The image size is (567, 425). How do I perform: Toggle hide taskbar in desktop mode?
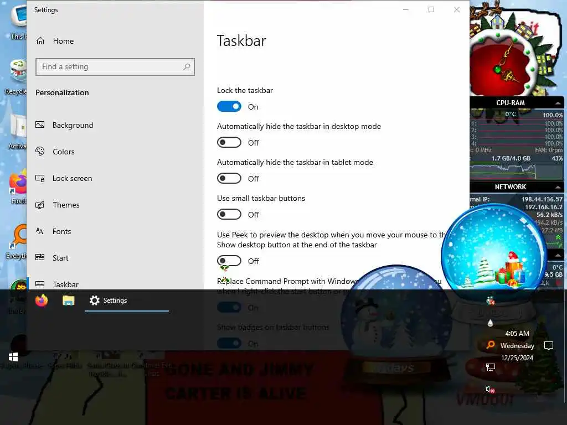click(229, 142)
